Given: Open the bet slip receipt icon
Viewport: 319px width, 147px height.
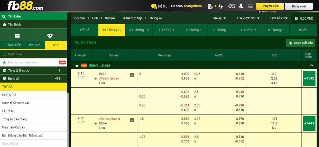Looking at the screenshot, I should (x=17, y=36).
